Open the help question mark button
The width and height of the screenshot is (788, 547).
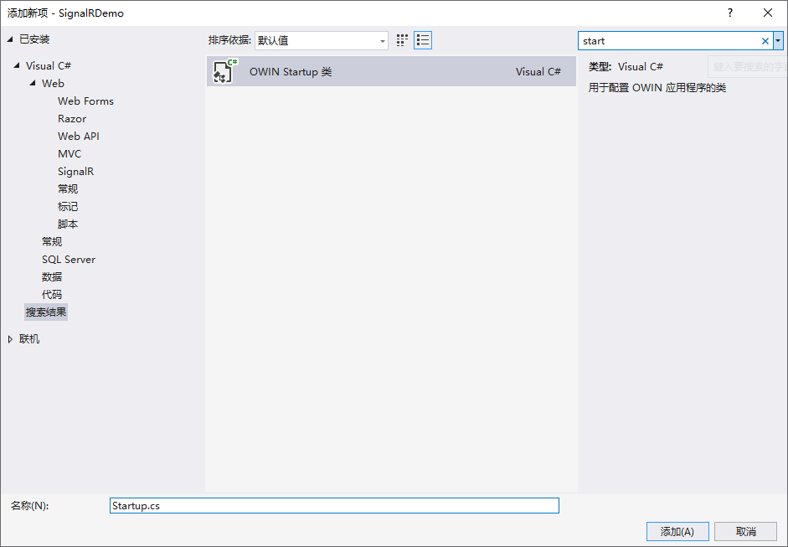click(x=729, y=13)
